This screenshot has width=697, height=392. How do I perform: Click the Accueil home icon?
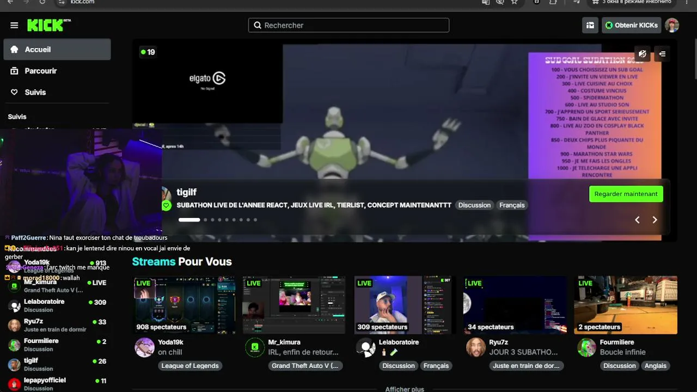[14, 49]
